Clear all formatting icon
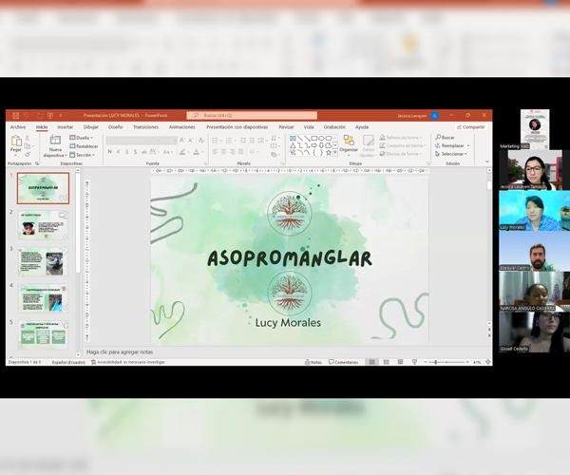 pyautogui.click(x=201, y=141)
